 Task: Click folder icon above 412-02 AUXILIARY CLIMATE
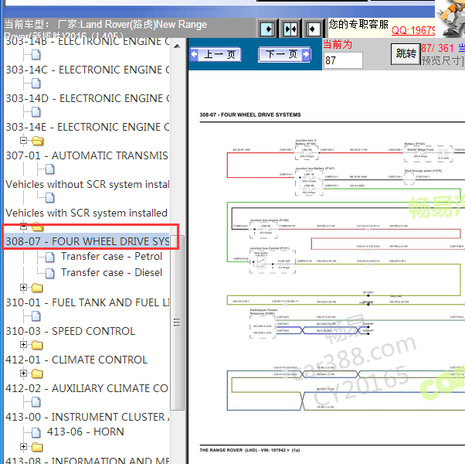click(x=37, y=374)
